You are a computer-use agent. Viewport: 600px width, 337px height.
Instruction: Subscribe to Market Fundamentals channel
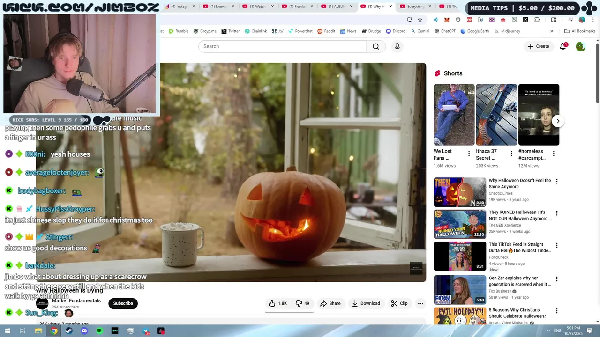tap(123, 303)
